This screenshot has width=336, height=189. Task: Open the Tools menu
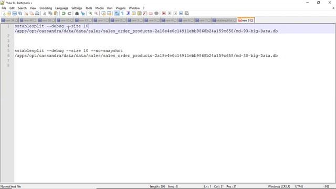pos(89,8)
